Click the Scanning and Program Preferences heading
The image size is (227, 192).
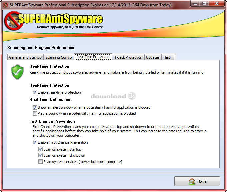click(41, 48)
